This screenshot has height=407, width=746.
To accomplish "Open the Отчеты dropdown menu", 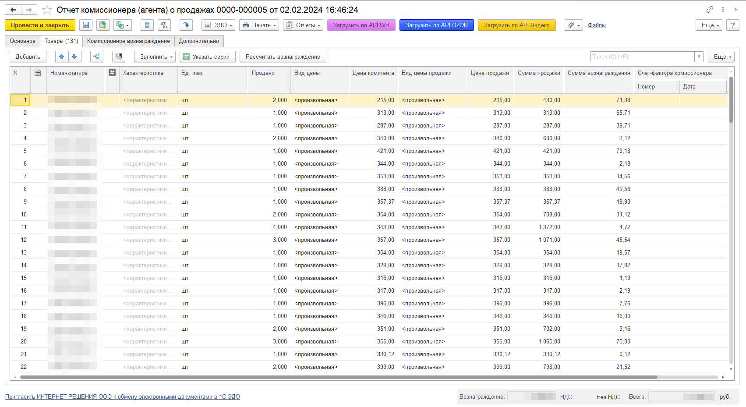I will point(303,25).
